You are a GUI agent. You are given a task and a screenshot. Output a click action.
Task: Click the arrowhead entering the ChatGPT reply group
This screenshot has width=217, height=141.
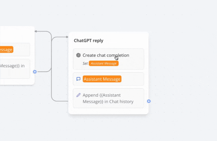pos(67,37)
